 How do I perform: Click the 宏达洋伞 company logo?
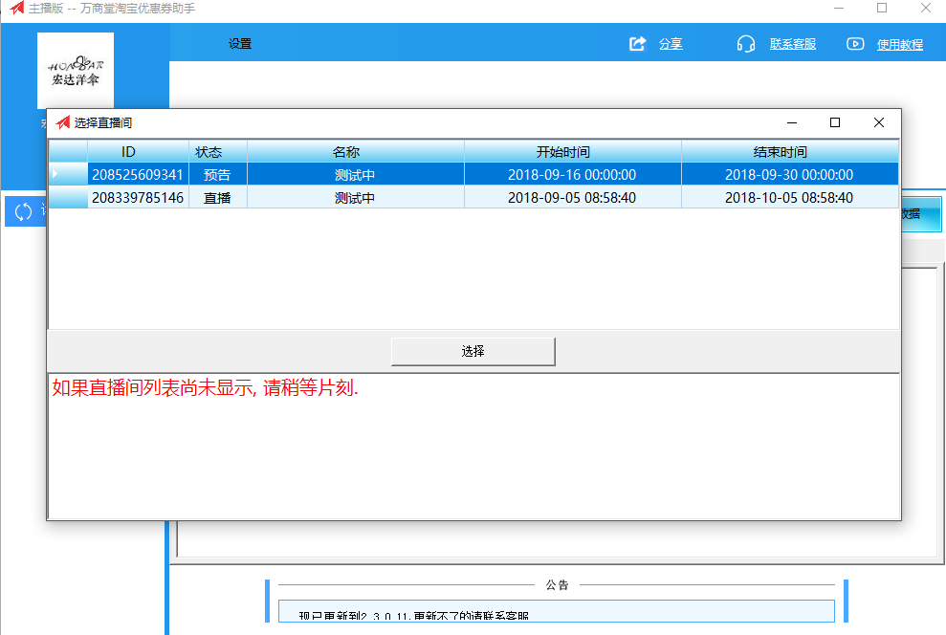(x=75, y=70)
